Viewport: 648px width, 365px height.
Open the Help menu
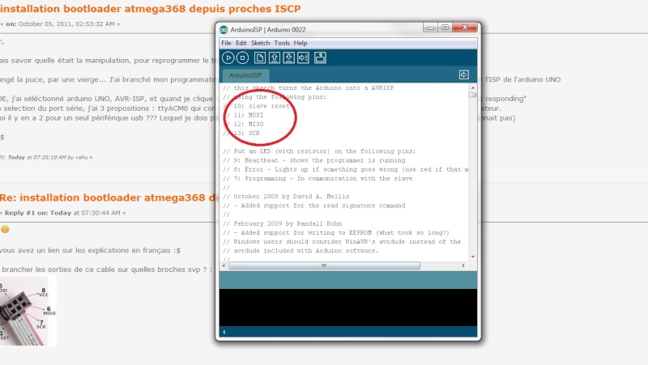pyautogui.click(x=301, y=43)
